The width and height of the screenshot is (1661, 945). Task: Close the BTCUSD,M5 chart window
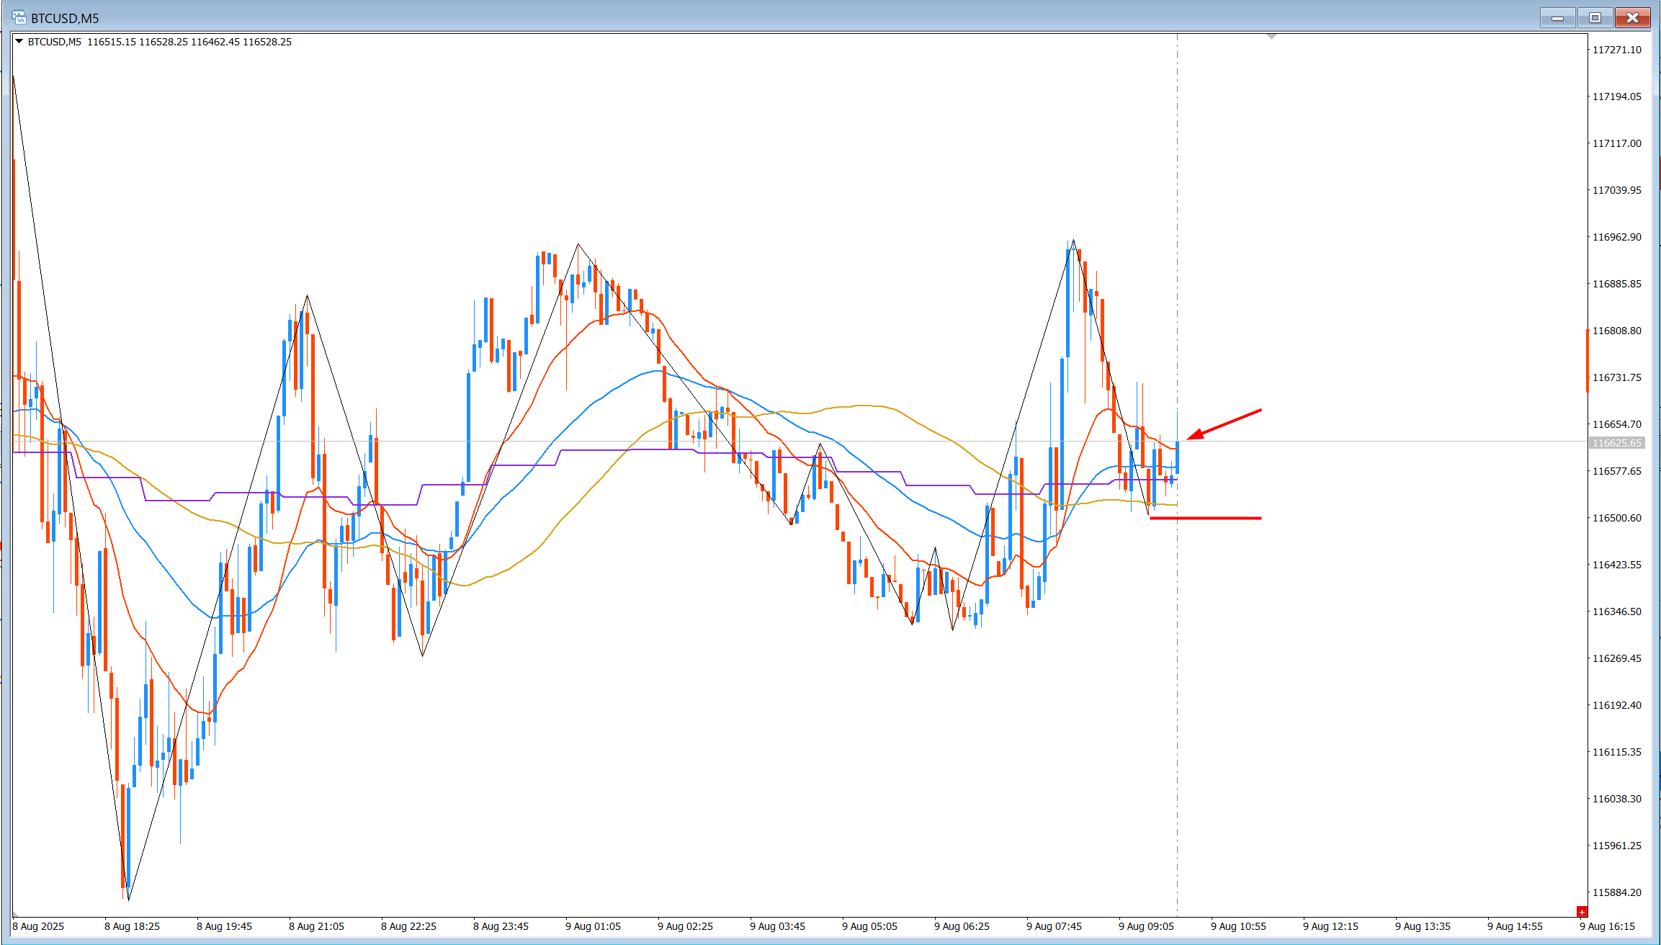point(1632,18)
